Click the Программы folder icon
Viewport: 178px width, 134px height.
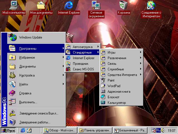12,48
